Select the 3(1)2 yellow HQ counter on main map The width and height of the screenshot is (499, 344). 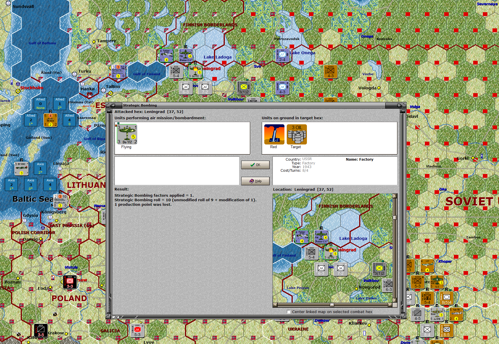[x=244, y=88]
